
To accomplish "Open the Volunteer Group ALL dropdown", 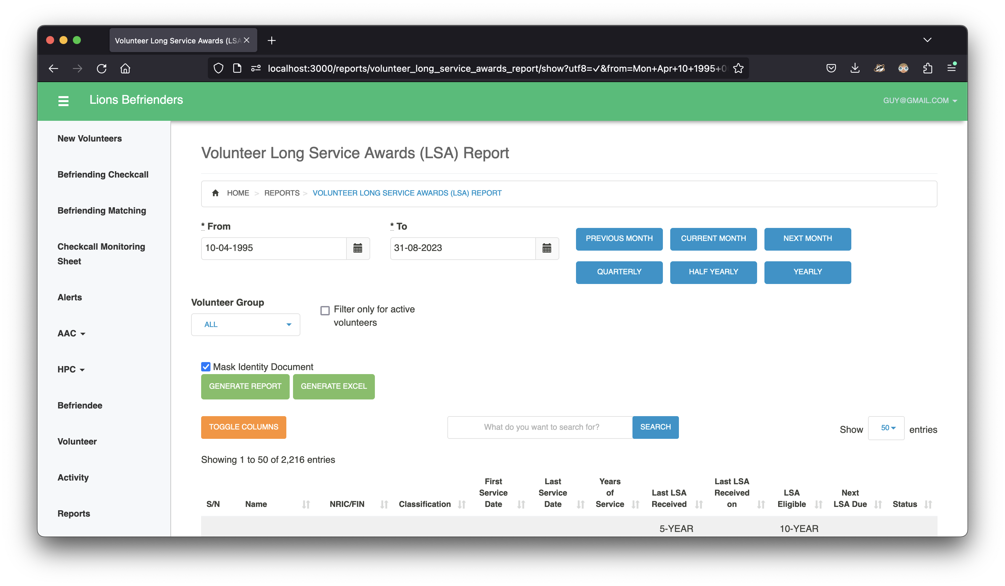I will click(246, 325).
